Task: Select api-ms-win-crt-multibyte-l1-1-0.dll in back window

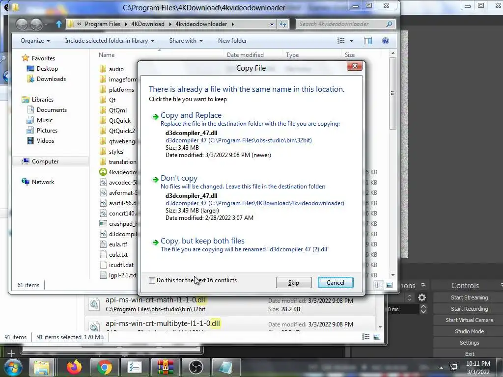Action: 230,324
